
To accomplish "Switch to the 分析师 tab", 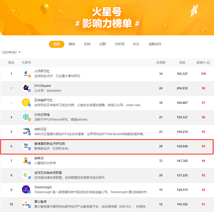I will pos(120,44).
